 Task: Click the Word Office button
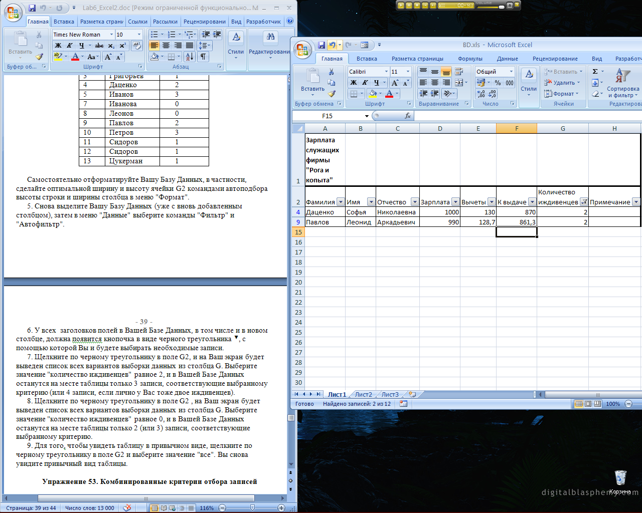click(13, 13)
